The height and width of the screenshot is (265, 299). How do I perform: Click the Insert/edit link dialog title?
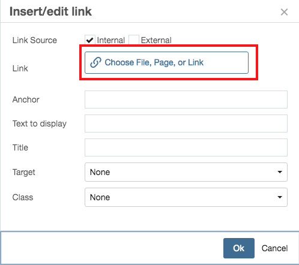(50, 11)
